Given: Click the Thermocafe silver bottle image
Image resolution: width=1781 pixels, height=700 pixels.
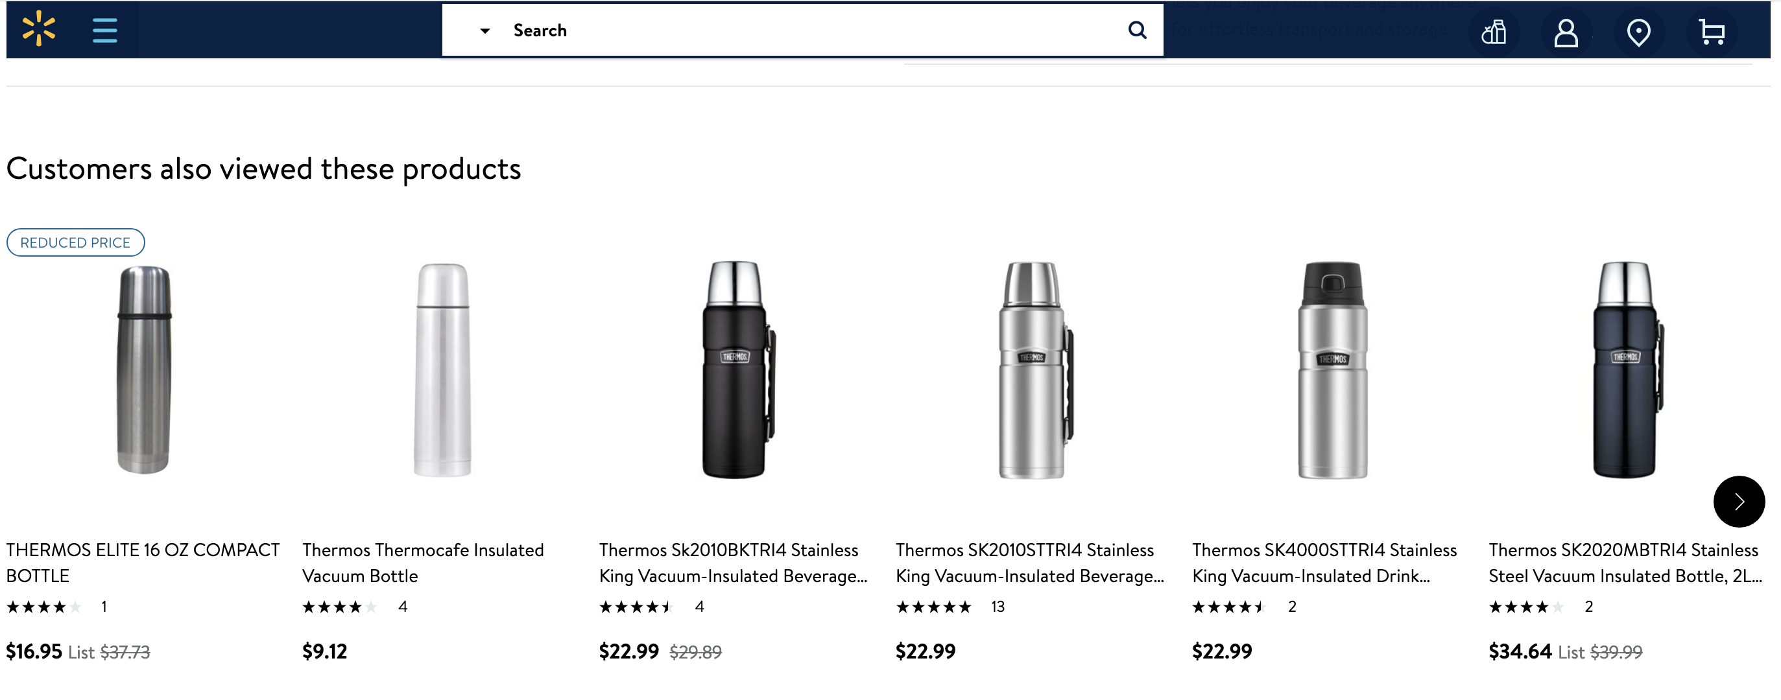Looking at the screenshot, I should pos(442,369).
